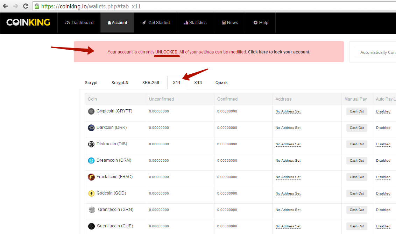Click the Cryptcoin (CRYPT) name

(x=114, y=111)
